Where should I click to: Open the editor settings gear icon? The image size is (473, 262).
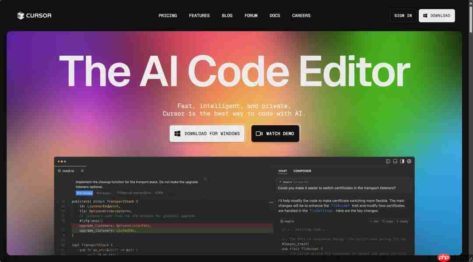(x=409, y=161)
